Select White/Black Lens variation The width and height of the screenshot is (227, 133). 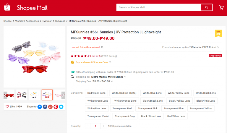(x=206, y=93)
